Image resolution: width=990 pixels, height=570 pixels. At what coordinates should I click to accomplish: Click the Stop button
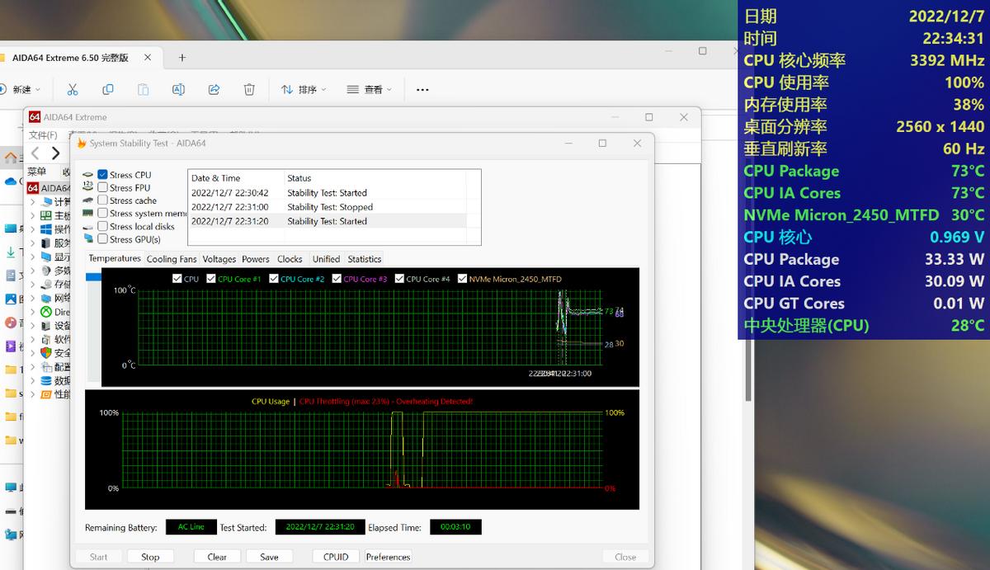point(150,557)
